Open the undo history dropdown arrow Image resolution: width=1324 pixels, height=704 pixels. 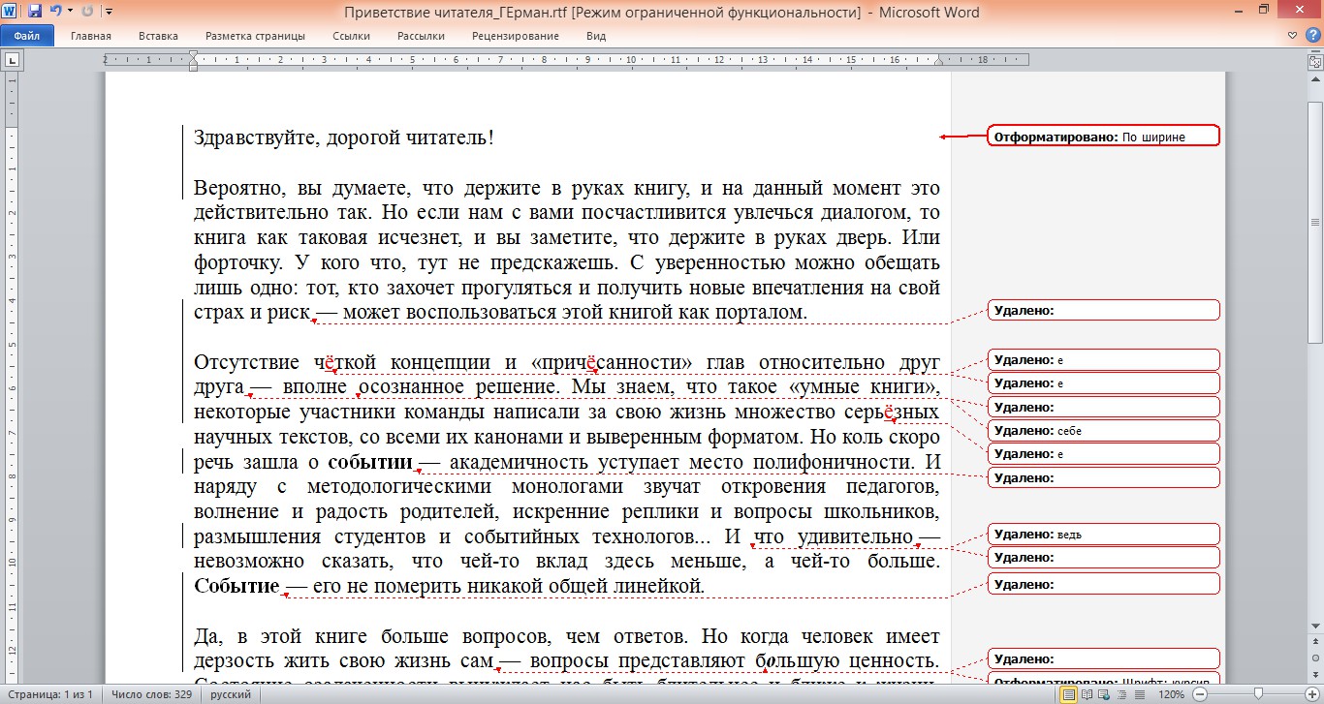pyautogui.click(x=70, y=12)
